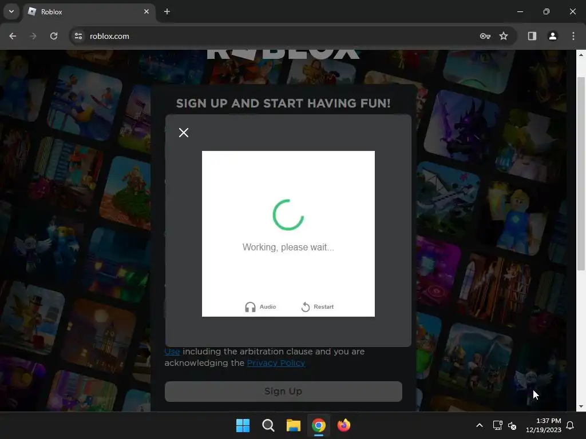Bookmark this page with the star

[504, 36]
